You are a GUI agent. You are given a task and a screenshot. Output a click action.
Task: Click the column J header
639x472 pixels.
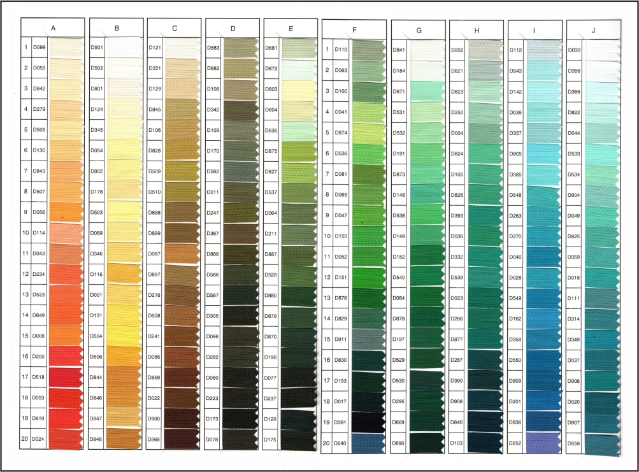pyautogui.click(x=593, y=30)
